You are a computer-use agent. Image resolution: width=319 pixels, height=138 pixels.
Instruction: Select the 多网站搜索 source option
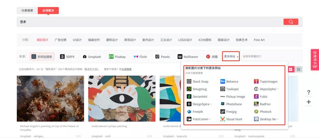(42, 56)
